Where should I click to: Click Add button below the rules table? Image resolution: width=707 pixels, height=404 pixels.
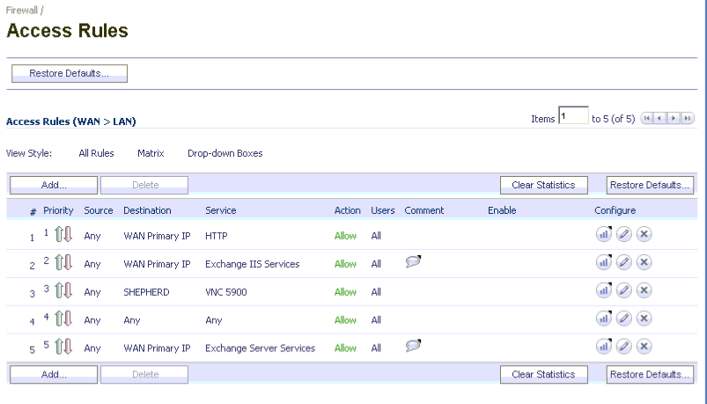click(x=54, y=374)
